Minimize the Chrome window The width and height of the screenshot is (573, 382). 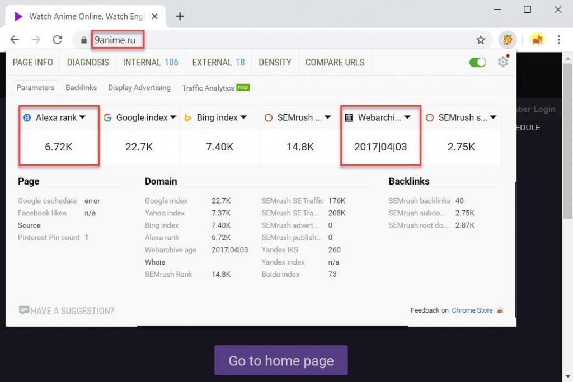click(x=497, y=10)
